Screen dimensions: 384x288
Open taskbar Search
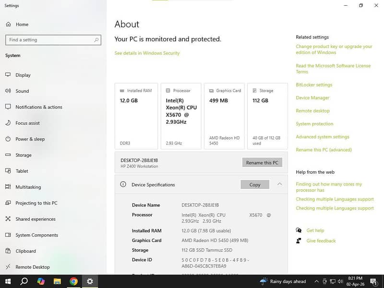click(24, 281)
